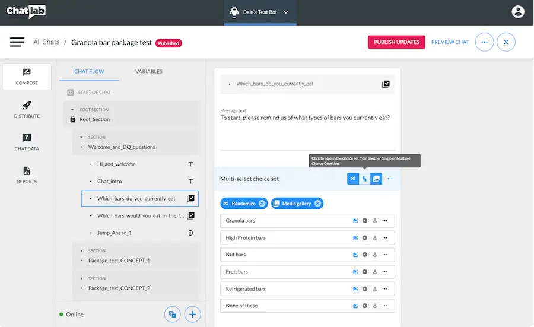
Task: Anchor the Granola bars choice
Action: click(375, 221)
